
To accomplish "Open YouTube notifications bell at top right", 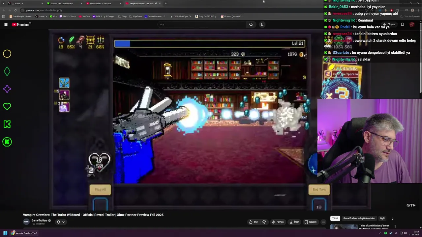I will click(402, 24).
